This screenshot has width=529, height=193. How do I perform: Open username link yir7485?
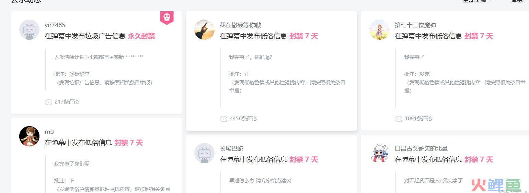pos(55,25)
